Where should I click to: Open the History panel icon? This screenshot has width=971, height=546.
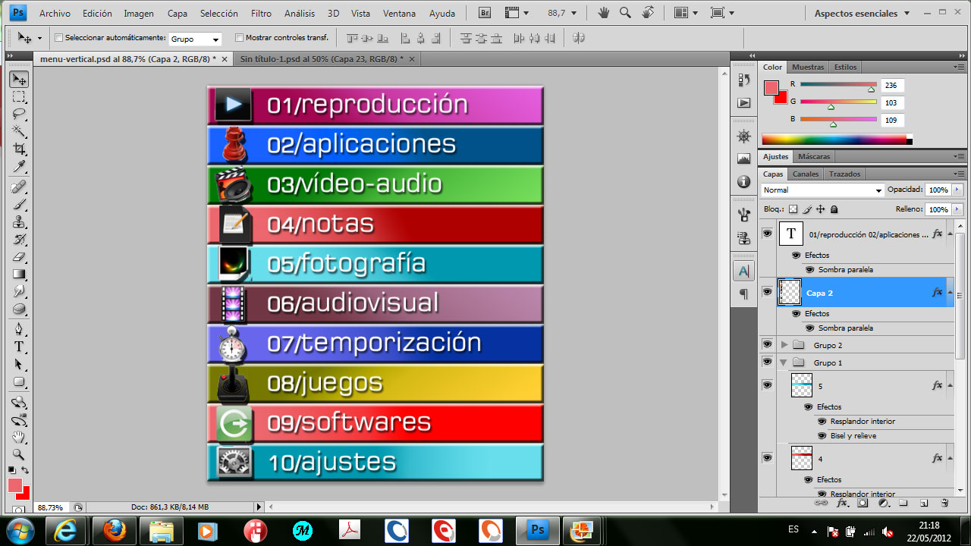pos(743,80)
